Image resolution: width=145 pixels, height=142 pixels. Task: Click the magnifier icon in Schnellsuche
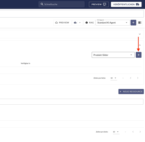pos(42,4)
